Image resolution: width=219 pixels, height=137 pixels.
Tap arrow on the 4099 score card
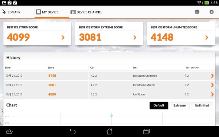point(63,37)
